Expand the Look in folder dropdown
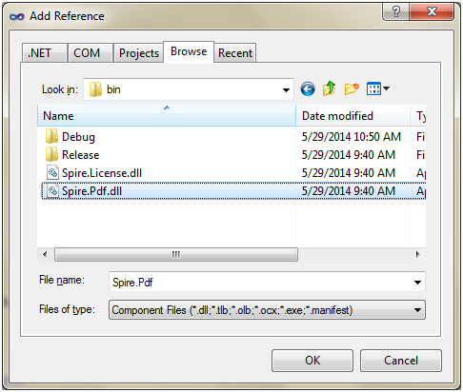Viewport: 463px width, 392px height. click(x=286, y=89)
